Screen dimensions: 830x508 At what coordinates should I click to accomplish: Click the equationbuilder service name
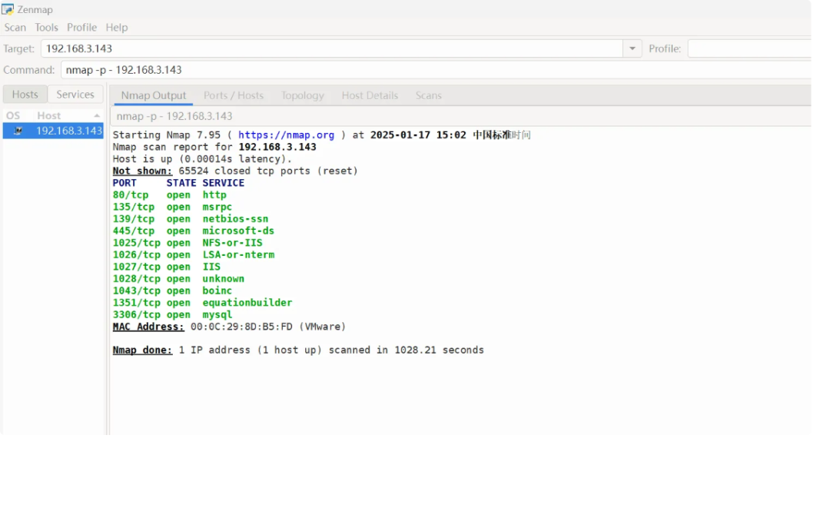click(x=247, y=303)
